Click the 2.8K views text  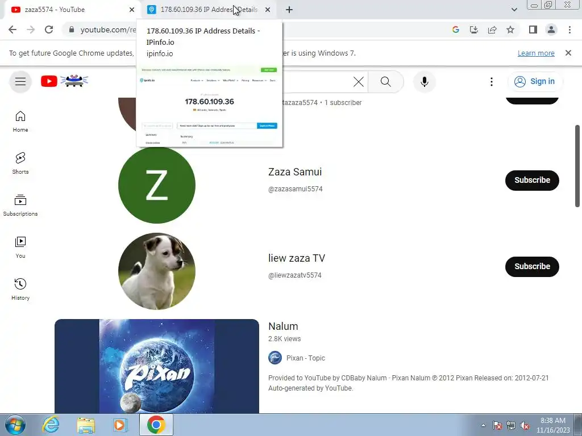[x=284, y=339]
